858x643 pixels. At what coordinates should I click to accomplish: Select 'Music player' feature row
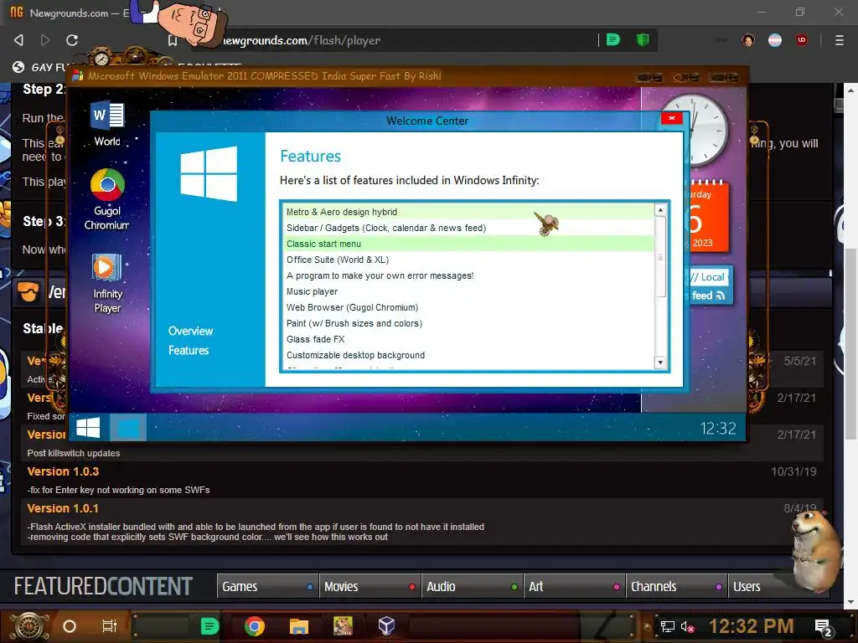point(468,291)
